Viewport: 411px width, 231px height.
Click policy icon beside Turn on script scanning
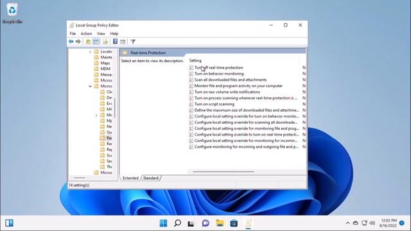(x=191, y=104)
